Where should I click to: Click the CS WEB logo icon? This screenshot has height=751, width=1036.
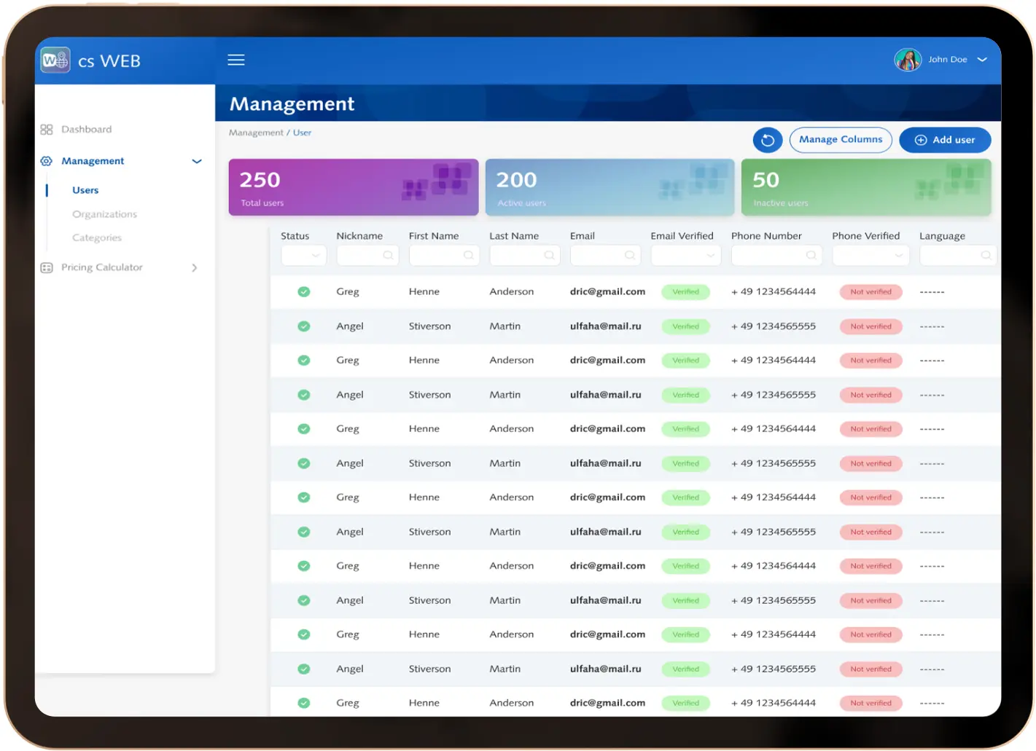click(x=55, y=60)
